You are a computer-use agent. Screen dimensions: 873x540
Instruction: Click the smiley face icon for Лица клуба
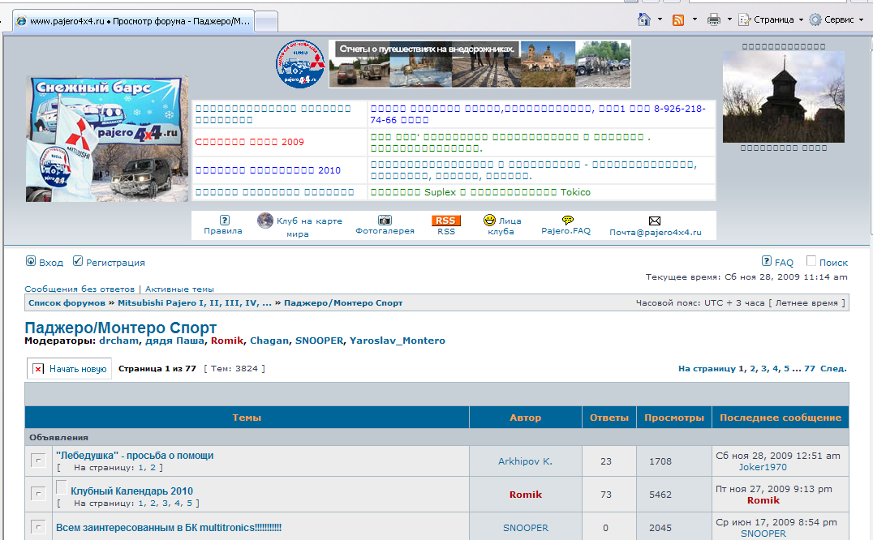pyautogui.click(x=489, y=220)
